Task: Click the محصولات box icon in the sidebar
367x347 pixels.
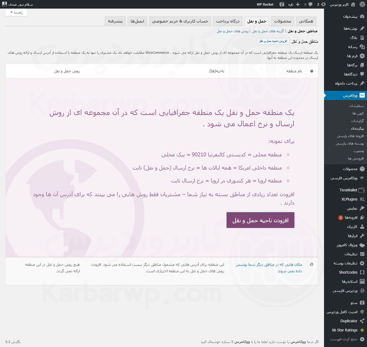Action: point(362,169)
